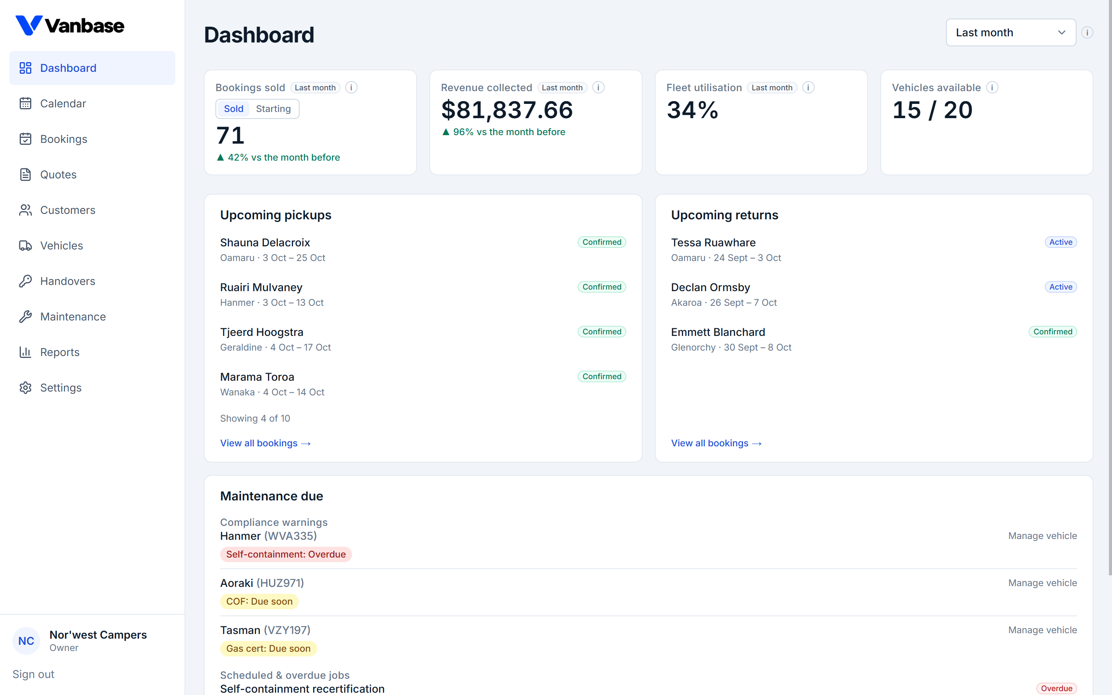The width and height of the screenshot is (1112, 695).
Task: Manage vehicle for Aoraki (HUZ971)
Action: (x=1042, y=583)
